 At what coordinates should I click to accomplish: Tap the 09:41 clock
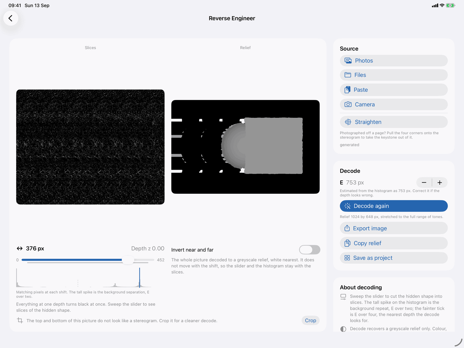(x=14, y=6)
